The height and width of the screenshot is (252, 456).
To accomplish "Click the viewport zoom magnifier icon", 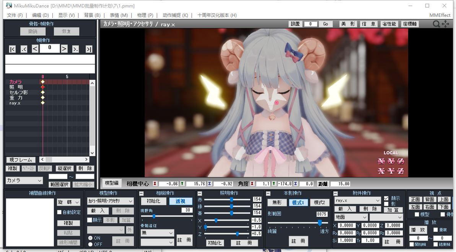I will (x=436, y=24).
